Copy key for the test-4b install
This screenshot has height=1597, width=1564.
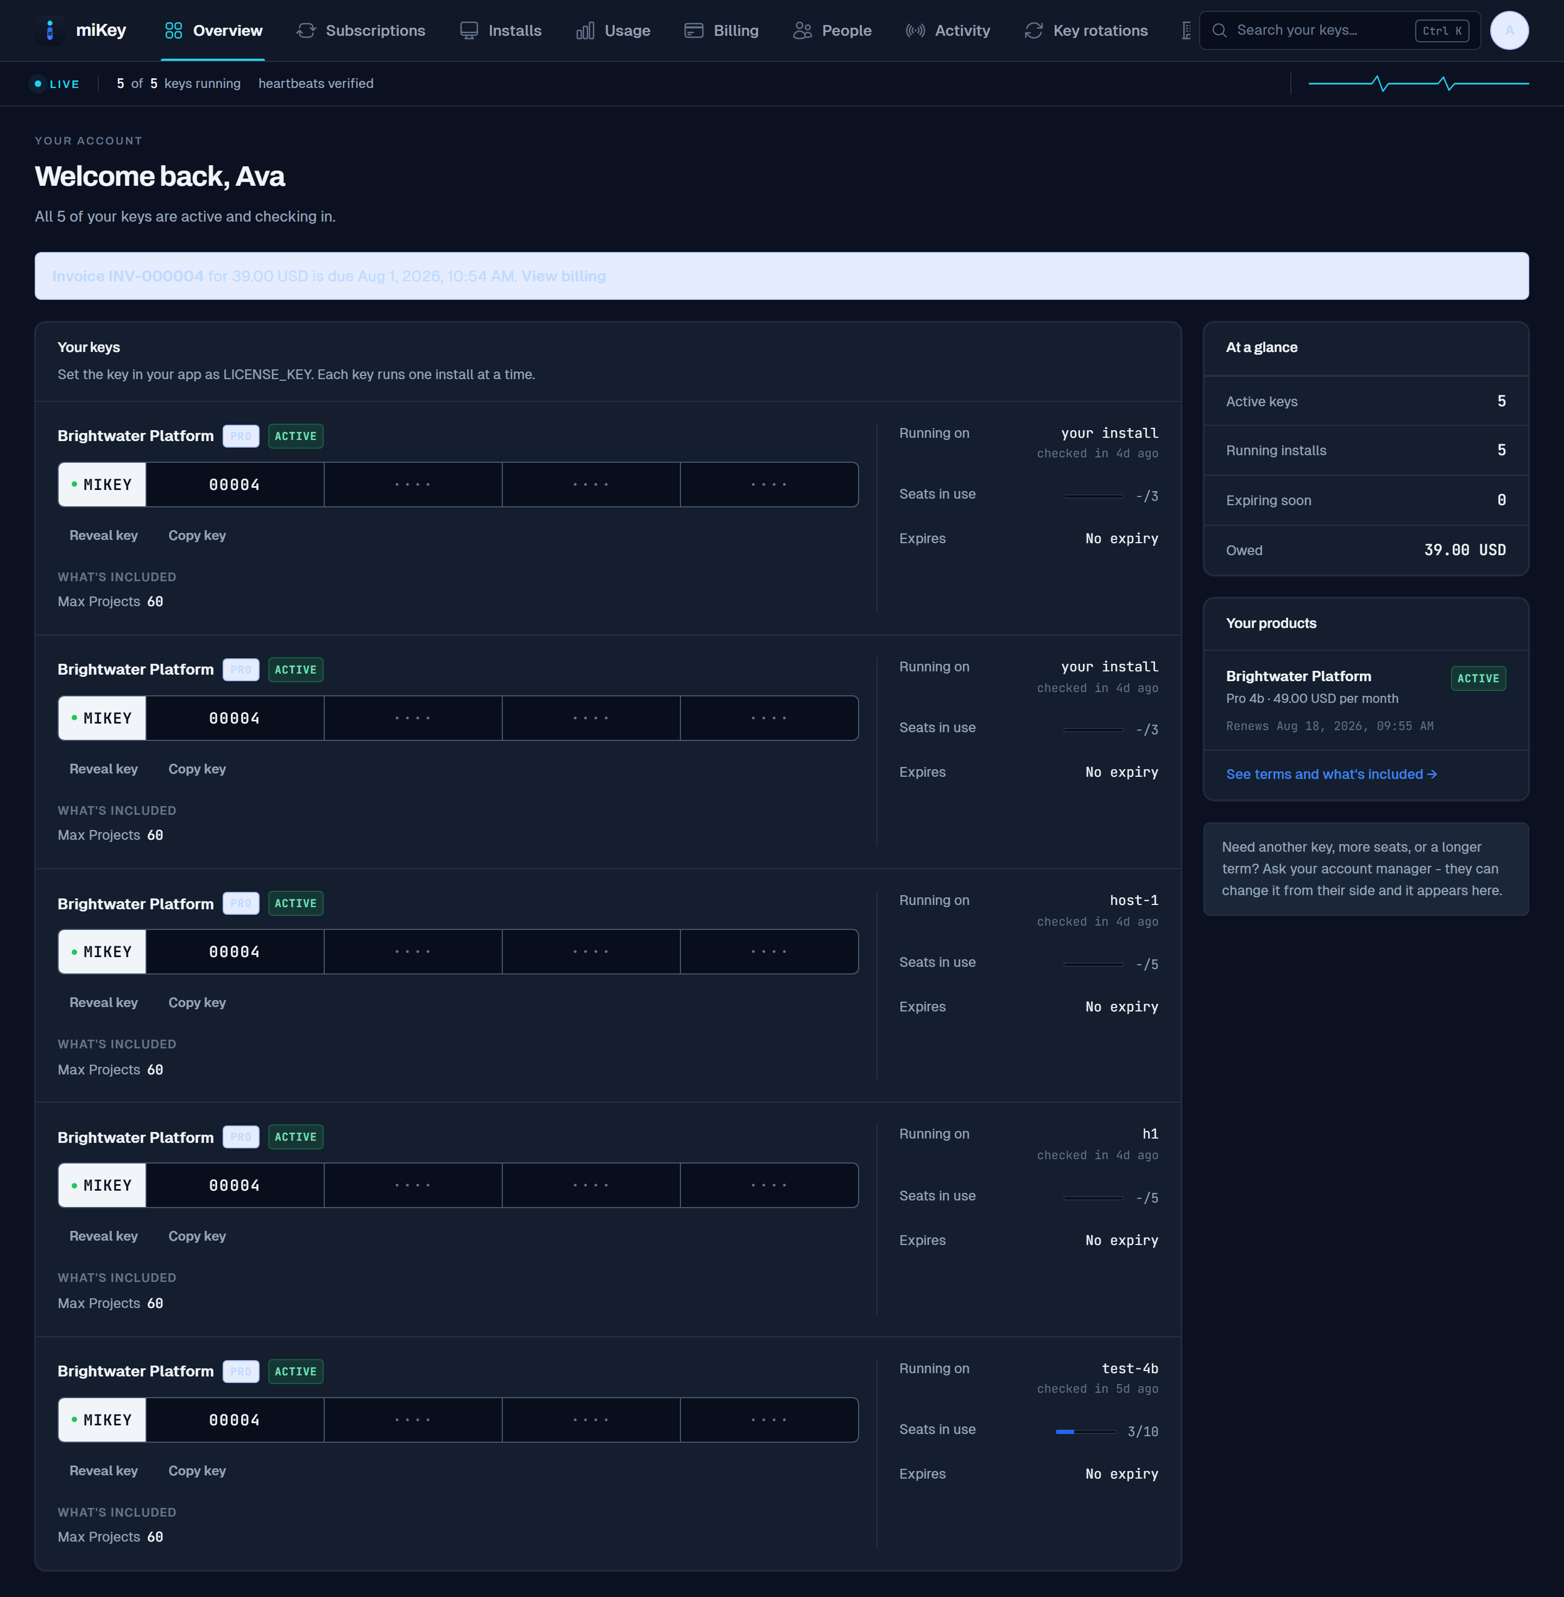(197, 1470)
